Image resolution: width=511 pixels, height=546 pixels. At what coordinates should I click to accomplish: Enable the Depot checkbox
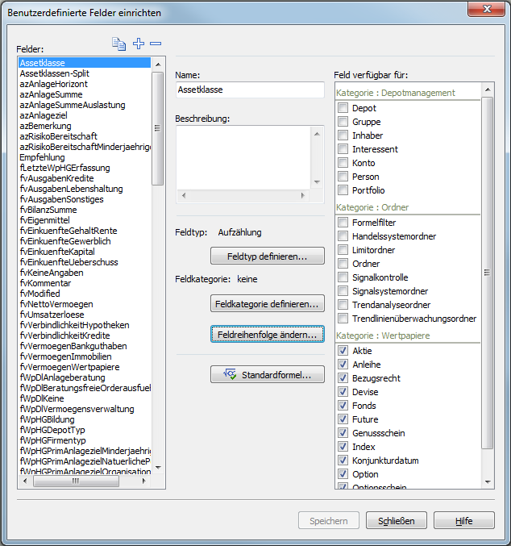pos(343,108)
